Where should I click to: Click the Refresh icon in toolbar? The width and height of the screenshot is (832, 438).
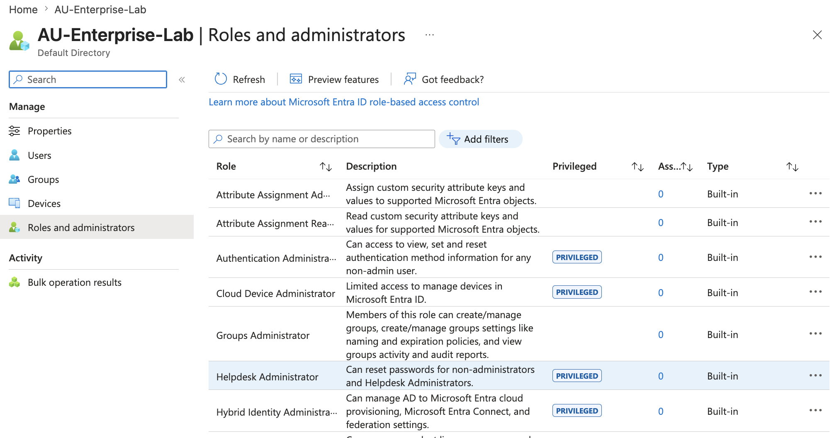[x=221, y=79]
